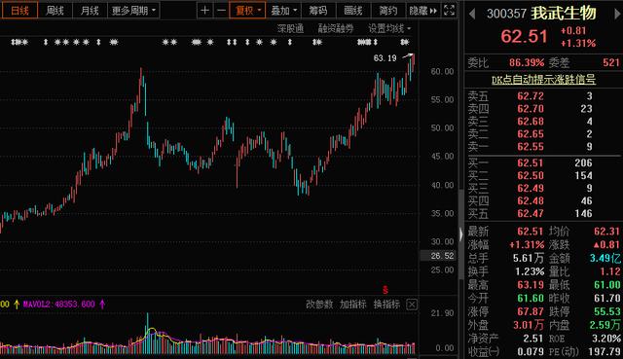Click the current price 62.51 header
Viewport: 623px width, 359px height.
pyautogui.click(x=524, y=37)
